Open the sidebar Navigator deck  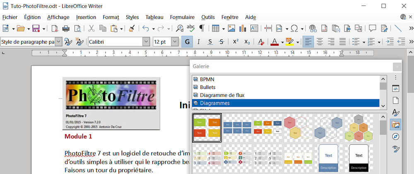point(395,136)
